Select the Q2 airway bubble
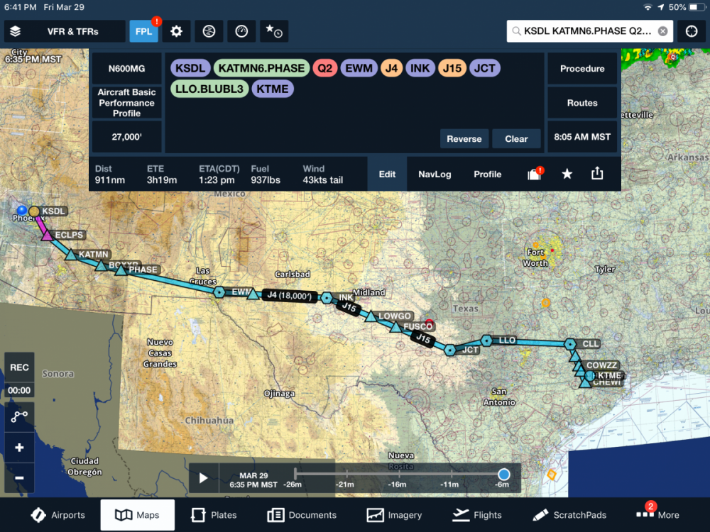The height and width of the screenshot is (532, 710). point(324,68)
